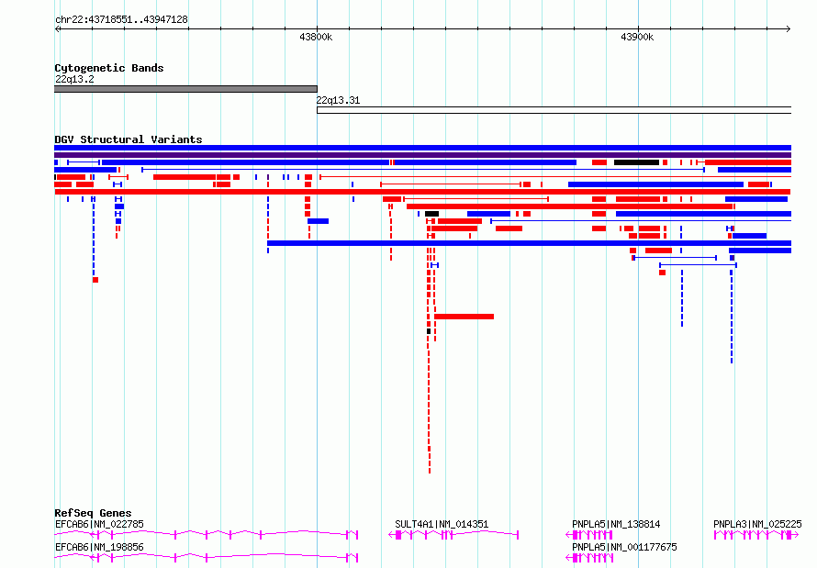
Task: Click the SULT4A1|NM_014351 gene label
Action: pos(442,524)
